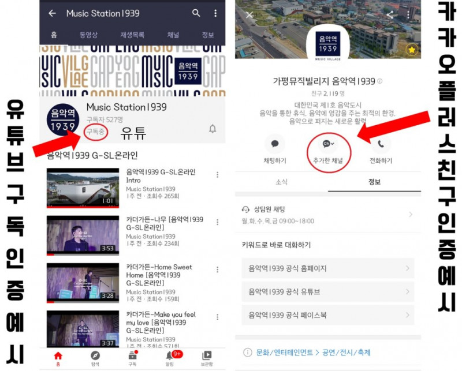
Task: Open the 카더가든-나무 video title
Action: coord(165,223)
